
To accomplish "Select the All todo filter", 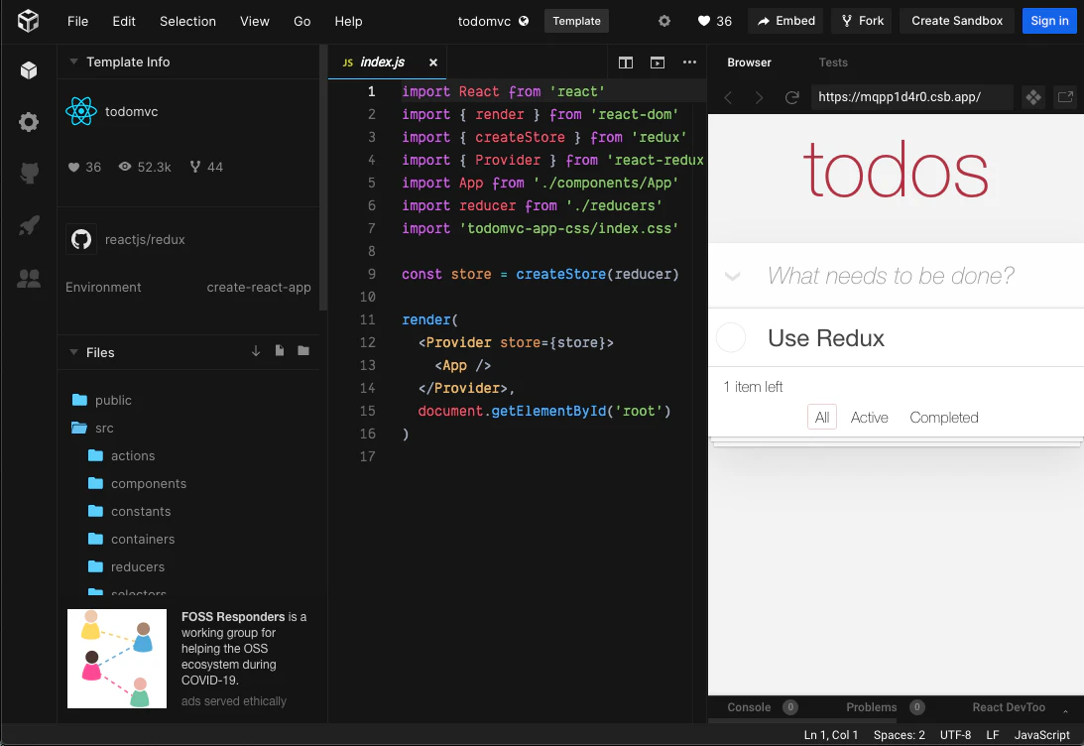I will click(x=822, y=417).
